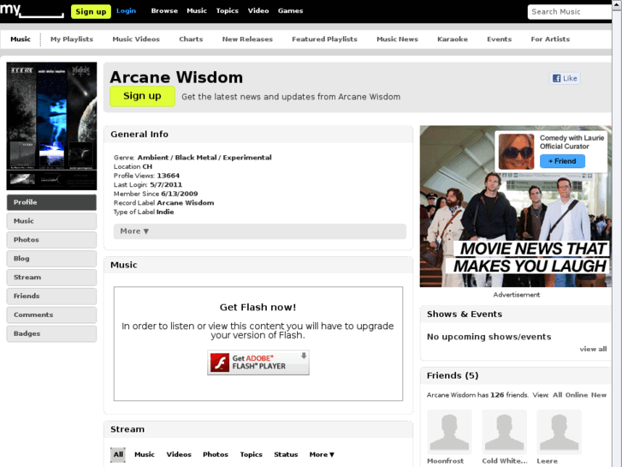The width and height of the screenshot is (622, 467).
Task: Open Music Videos tab
Action: [x=136, y=39]
